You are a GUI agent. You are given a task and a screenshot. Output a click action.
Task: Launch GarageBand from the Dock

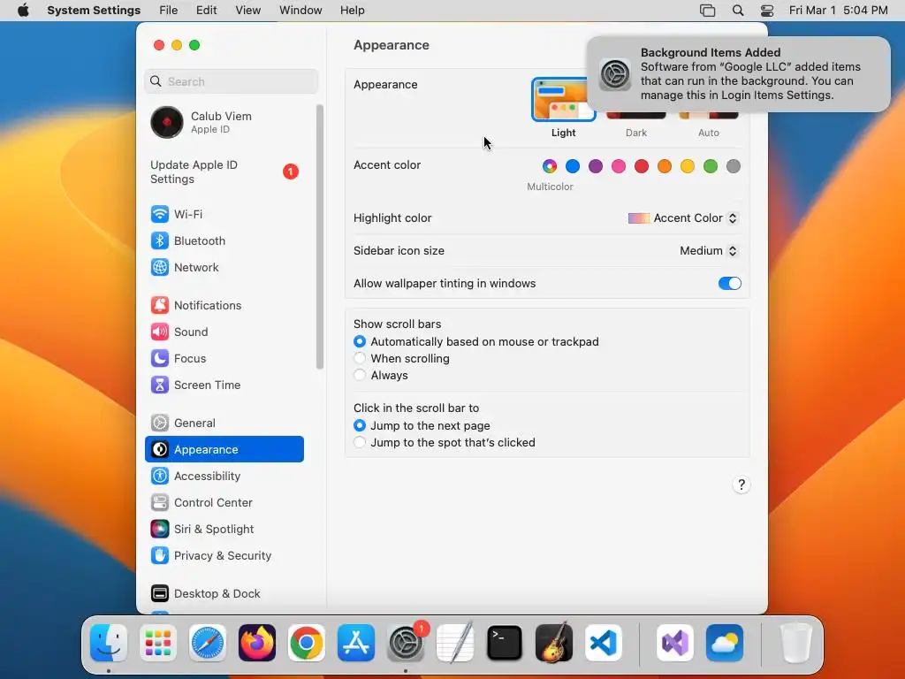554,643
